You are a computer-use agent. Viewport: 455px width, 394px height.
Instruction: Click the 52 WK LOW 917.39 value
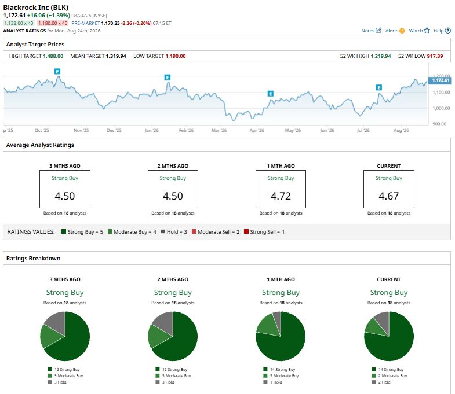coord(435,56)
